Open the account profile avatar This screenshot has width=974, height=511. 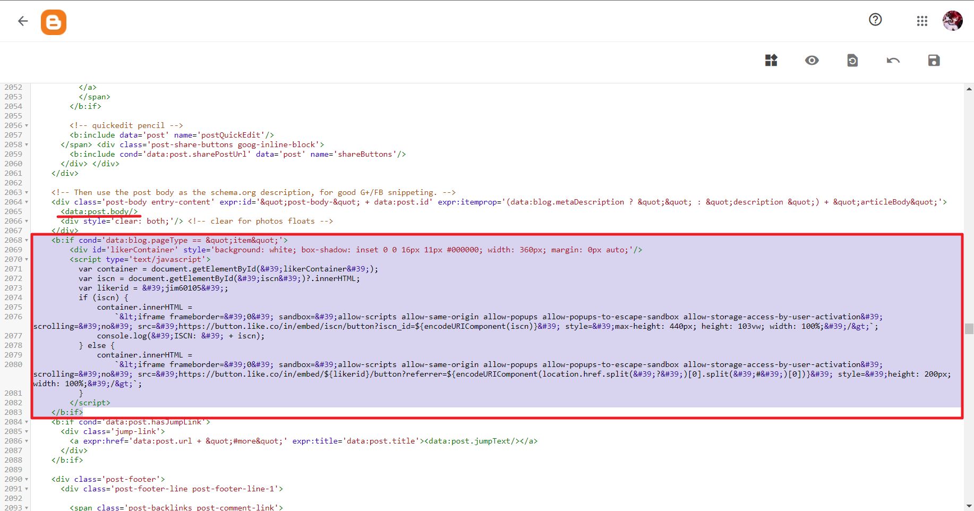952,21
